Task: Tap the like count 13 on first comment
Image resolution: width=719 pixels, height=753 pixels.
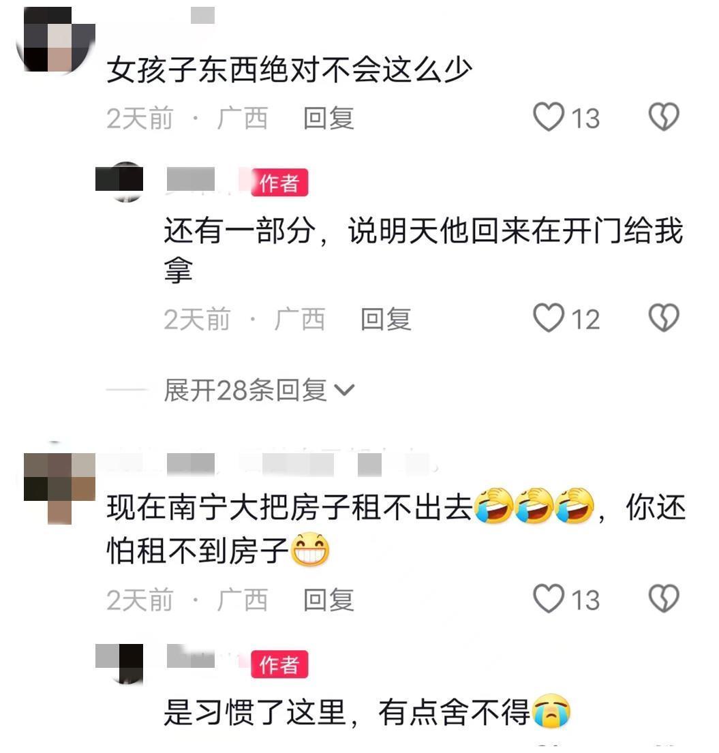Action: [x=585, y=118]
